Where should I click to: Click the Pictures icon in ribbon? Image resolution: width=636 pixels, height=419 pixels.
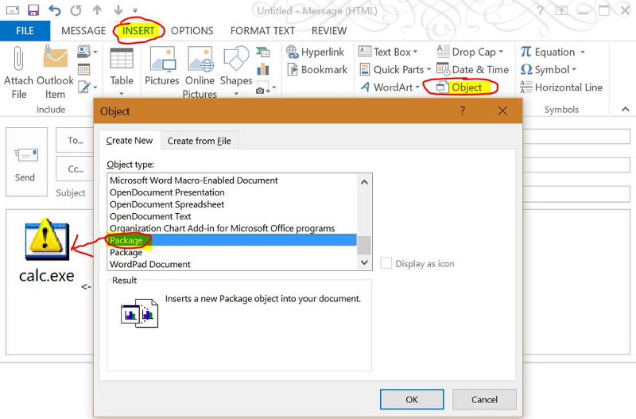coord(162,60)
